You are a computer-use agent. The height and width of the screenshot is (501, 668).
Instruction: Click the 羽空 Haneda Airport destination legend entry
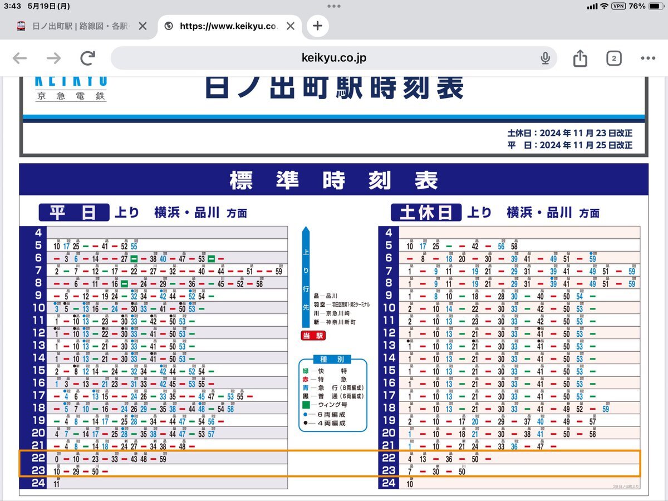pos(342,305)
